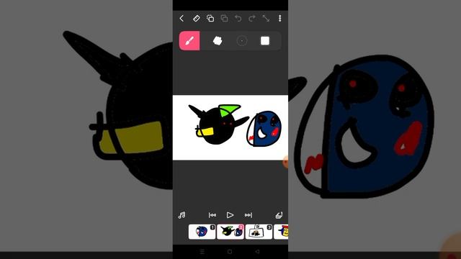Tap the Android back navigation button
This screenshot has height=259, width=461.
(x=258, y=252)
